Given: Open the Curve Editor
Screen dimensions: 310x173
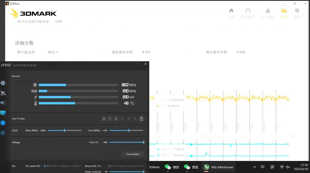Looking at the screenshot, I should tap(133, 154).
